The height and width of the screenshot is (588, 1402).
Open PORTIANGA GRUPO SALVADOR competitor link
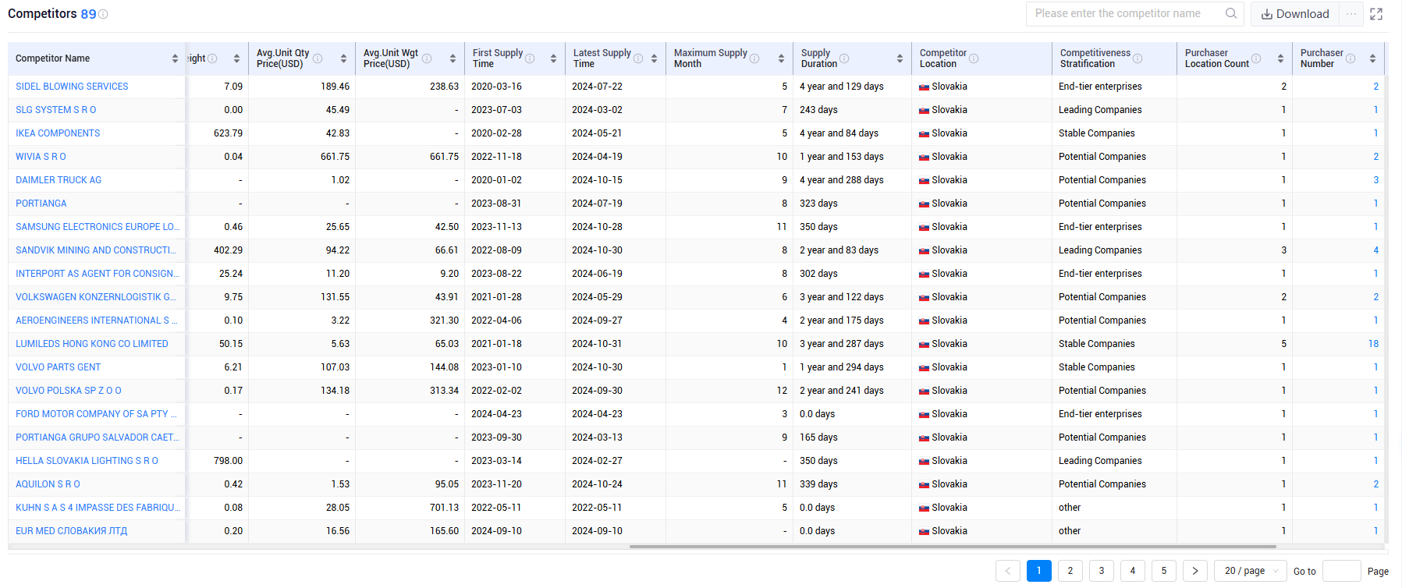click(x=98, y=437)
